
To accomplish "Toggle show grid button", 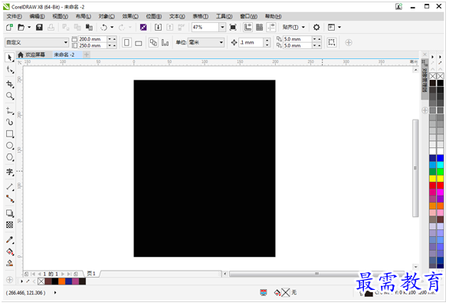I will pyautogui.click(x=260, y=27).
